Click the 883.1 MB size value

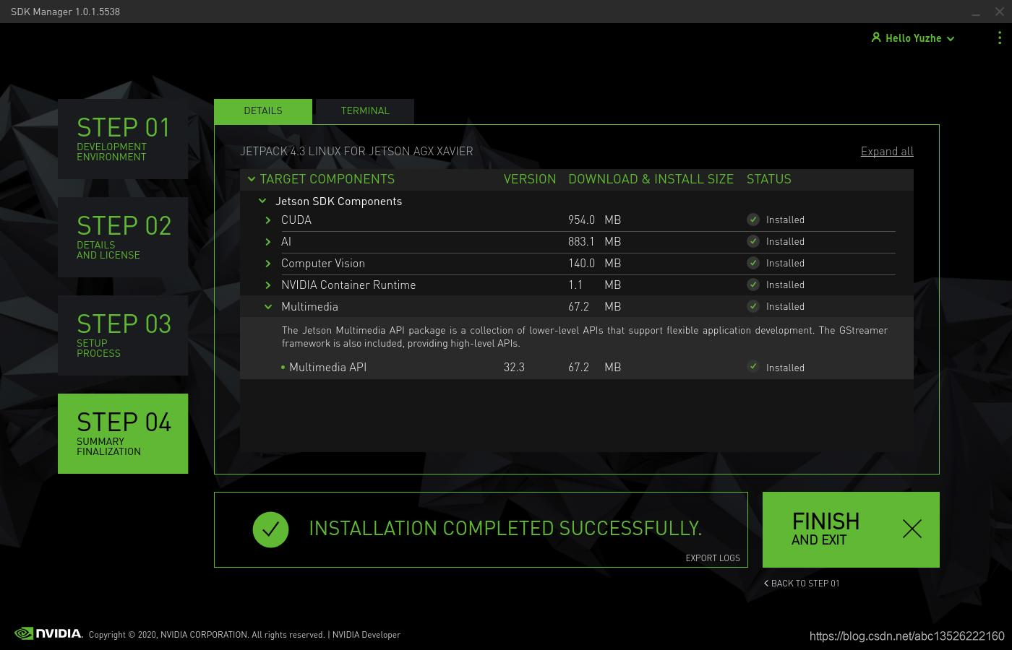(x=594, y=241)
